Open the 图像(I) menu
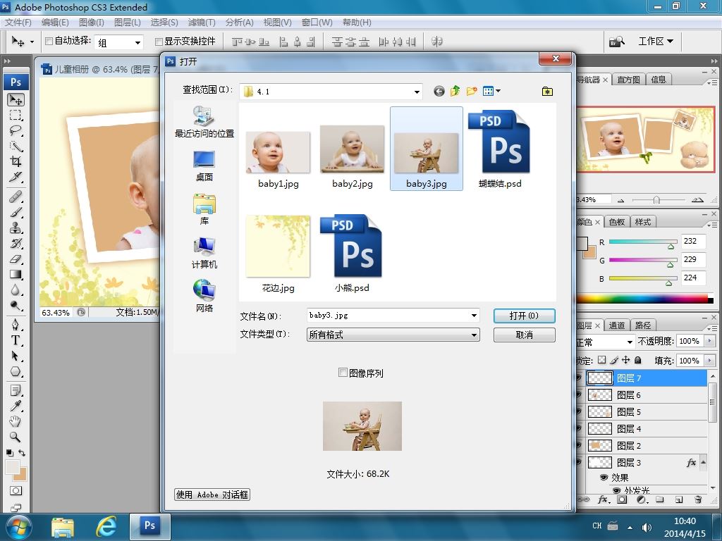Viewport: 722px width, 541px height. click(x=92, y=22)
